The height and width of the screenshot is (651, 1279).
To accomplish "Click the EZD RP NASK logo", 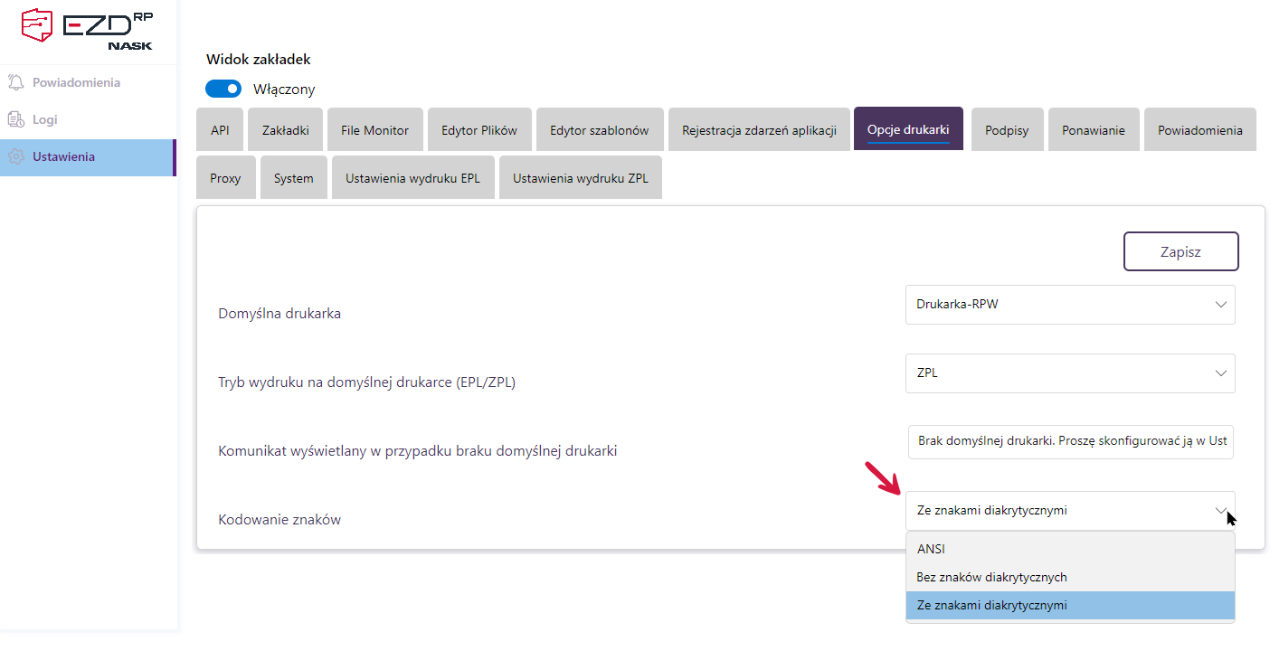I will click(87, 29).
